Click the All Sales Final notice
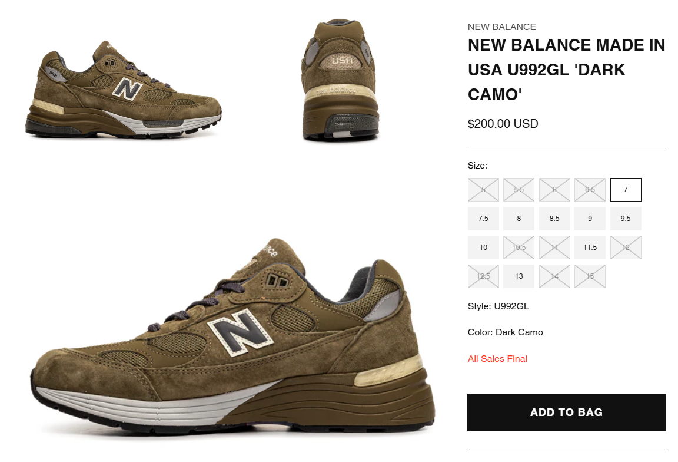678x462 pixels. click(497, 358)
